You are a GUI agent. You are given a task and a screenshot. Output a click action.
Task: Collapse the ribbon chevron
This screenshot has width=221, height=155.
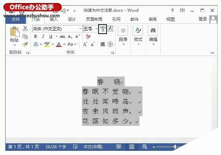pyautogui.click(x=212, y=53)
